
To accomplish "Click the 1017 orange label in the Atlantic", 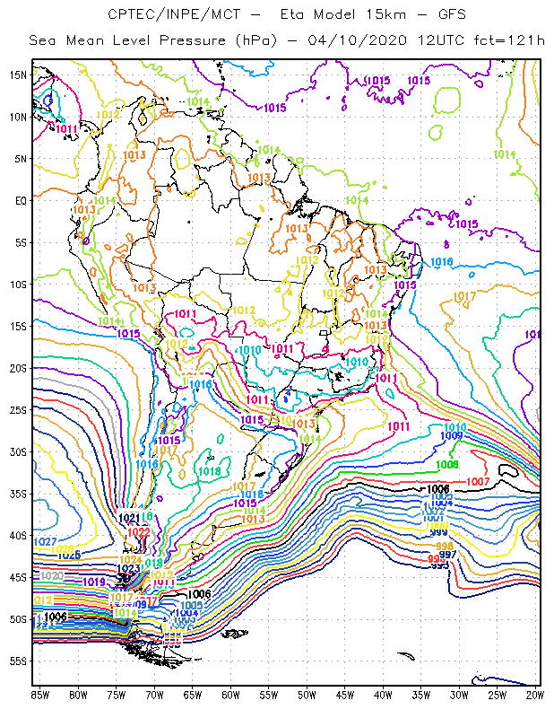I will (464, 297).
